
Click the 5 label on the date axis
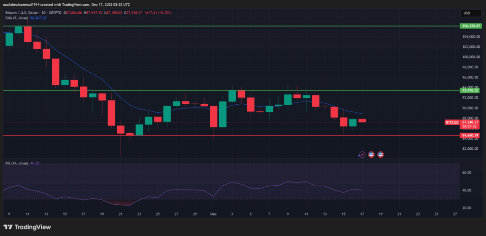[x=251, y=214]
